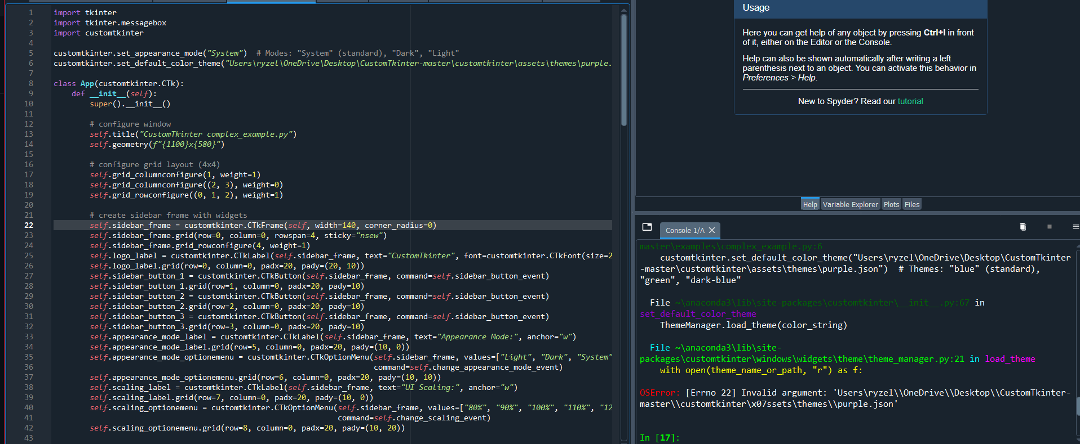Switch to the Variable Explorer tab
The height and width of the screenshot is (444, 1080).
[850, 204]
